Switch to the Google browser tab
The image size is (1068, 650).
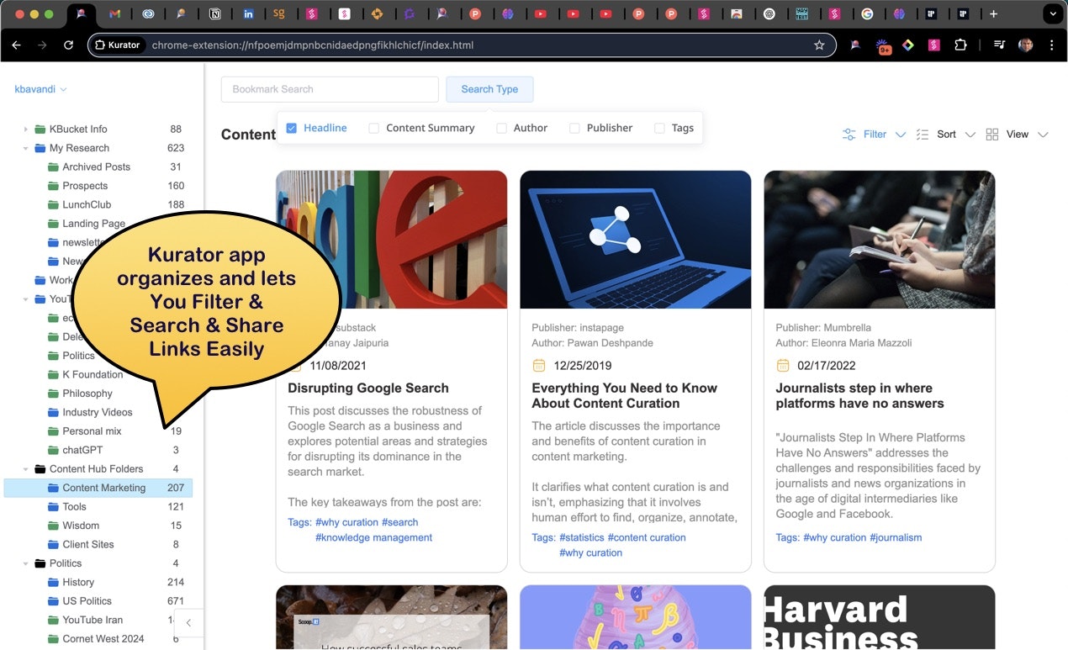coord(867,14)
